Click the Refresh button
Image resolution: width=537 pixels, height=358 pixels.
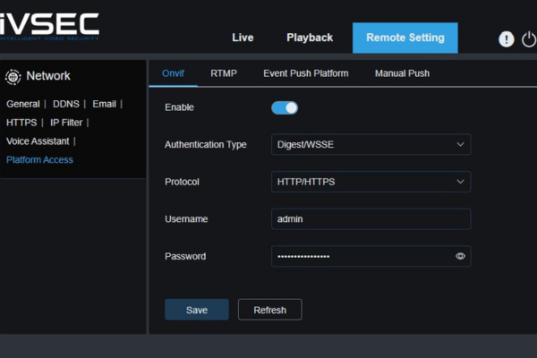point(270,310)
